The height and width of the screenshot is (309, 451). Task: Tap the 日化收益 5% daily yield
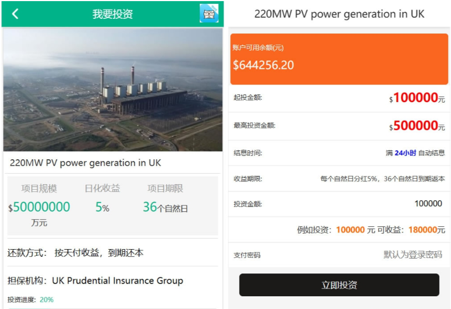click(x=102, y=207)
